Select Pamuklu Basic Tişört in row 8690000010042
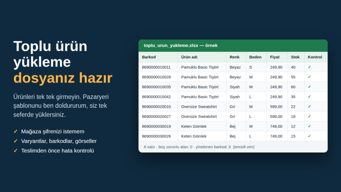 [200, 97]
